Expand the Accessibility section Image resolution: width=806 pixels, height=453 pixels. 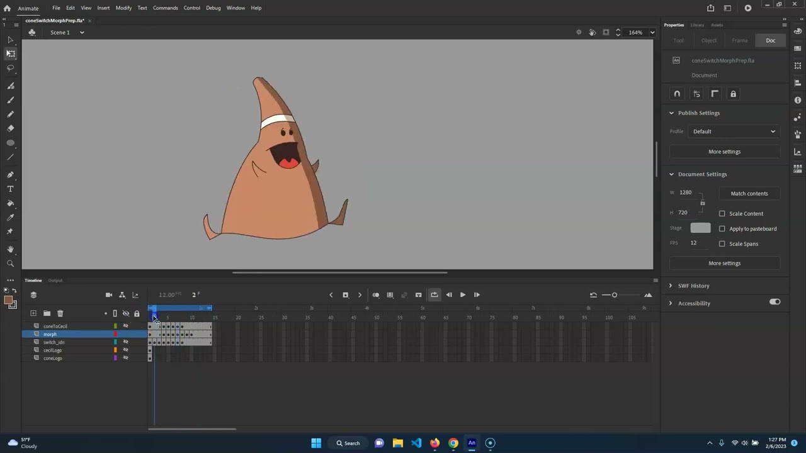pyautogui.click(x=671, y=303)
